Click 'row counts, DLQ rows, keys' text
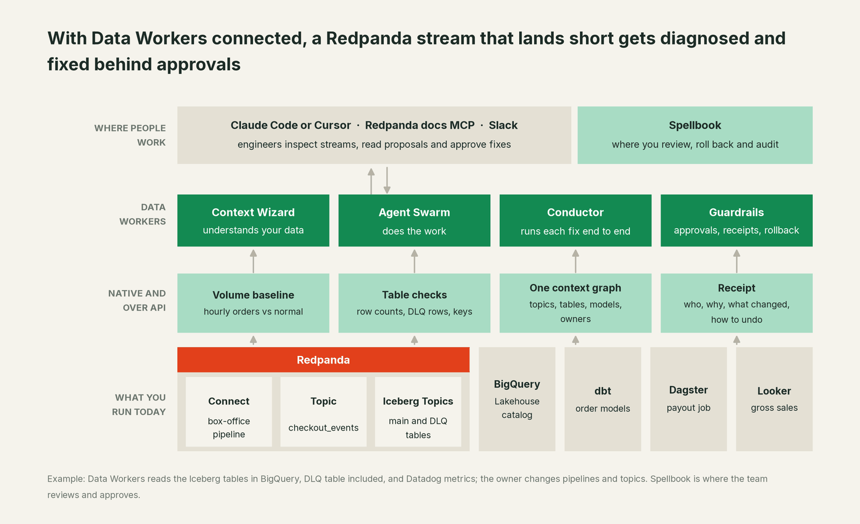 tap(414, 311)
